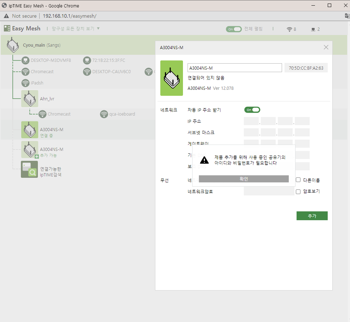Click the address bar URL 192.168.10.1/easymesh/

70,16
